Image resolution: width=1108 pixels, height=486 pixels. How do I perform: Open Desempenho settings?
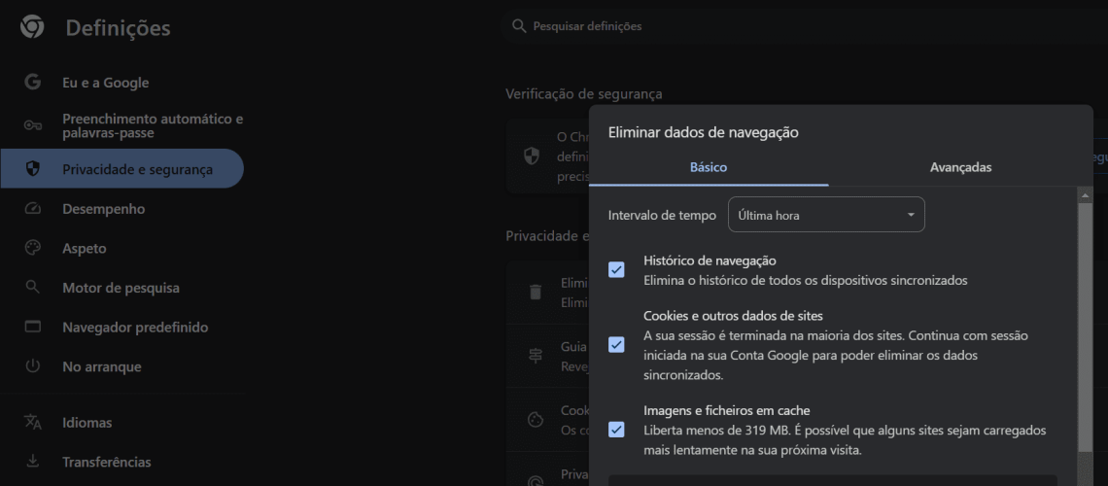(122, 209)
